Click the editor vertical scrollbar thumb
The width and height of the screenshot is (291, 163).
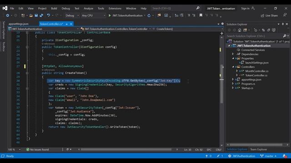[221, 84]
